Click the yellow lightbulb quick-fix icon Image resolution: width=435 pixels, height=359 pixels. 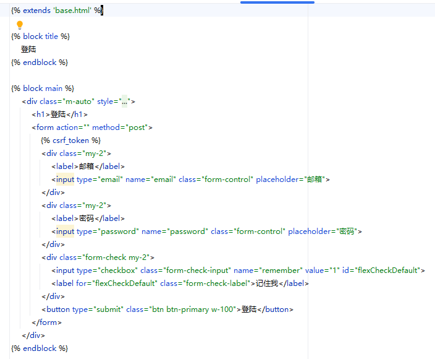tap(20, 25)
